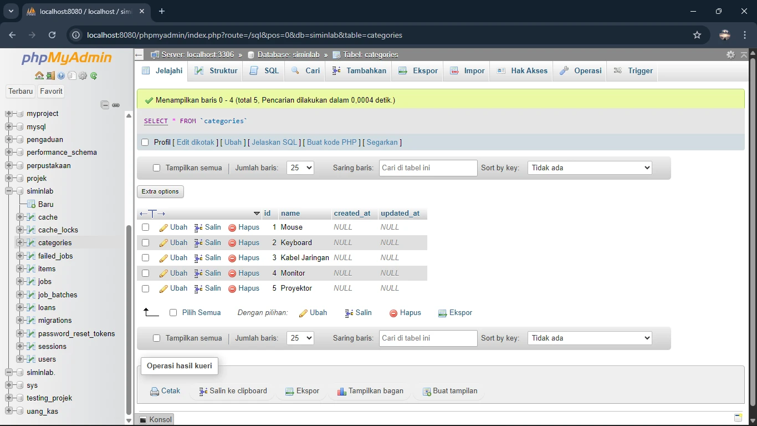Click the logout door icon in sidebar
The width and height of the screenshot is (757, 426).
tap(50, 76)
